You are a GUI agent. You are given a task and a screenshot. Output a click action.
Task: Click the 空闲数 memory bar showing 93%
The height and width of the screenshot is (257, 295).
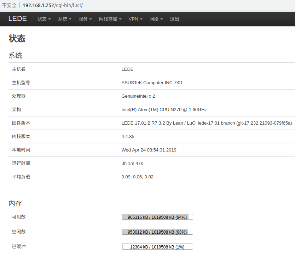157,232
